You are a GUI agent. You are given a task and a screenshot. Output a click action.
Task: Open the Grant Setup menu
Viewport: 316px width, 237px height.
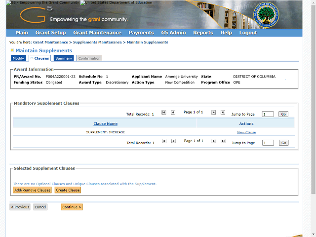tap(50, 33)
